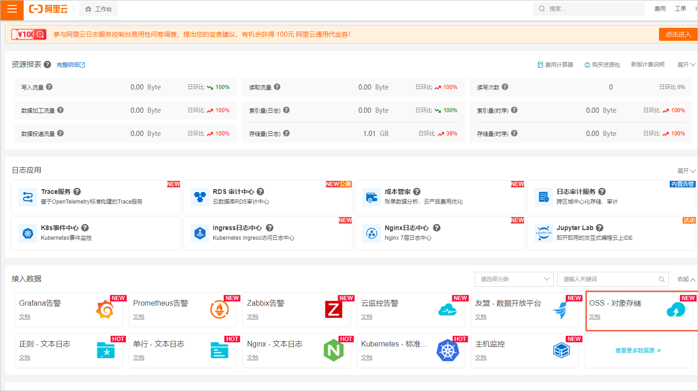Open the Ingress日志中心 app icon
This screenshot has width=698, height=391.
click(200, 233)
